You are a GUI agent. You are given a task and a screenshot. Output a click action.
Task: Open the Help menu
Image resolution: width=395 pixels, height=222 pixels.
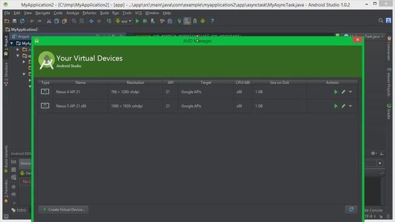(167, 13)
